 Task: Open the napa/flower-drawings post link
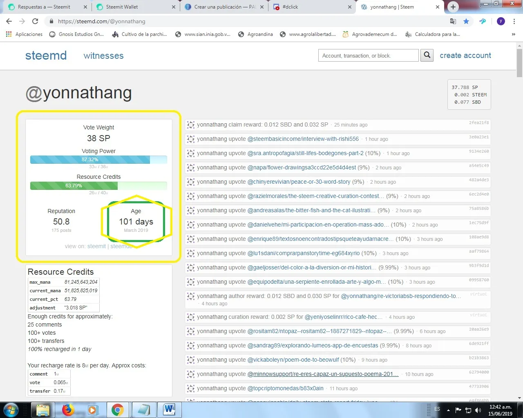pos(302,167)
